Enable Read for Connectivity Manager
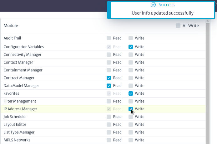This screenshot has width=217, height=144. click(109, 55)
